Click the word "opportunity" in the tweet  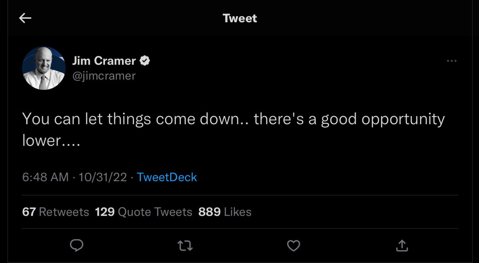click(403, 120)
